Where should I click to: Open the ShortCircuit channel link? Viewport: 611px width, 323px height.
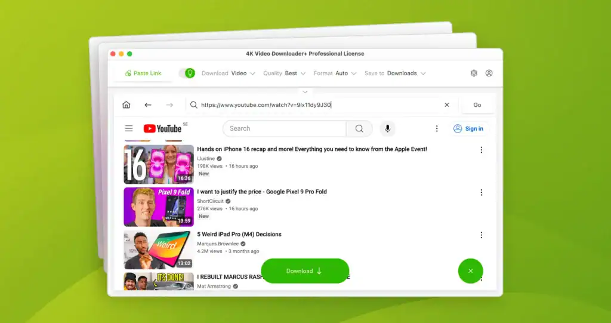coord(211,201)
